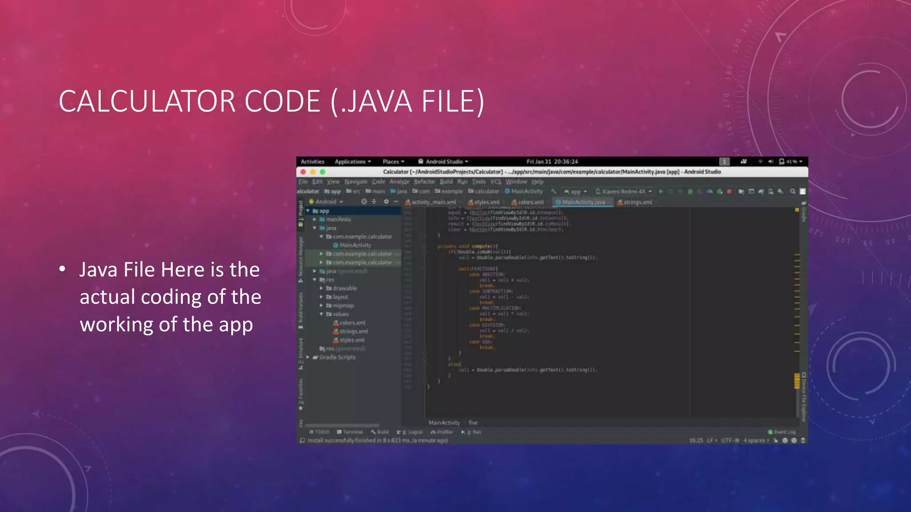Screen dimensions: 911x512
Task: Click the yellow warning marker stripe
Action: pyautogui.click(x=797, y=381)
